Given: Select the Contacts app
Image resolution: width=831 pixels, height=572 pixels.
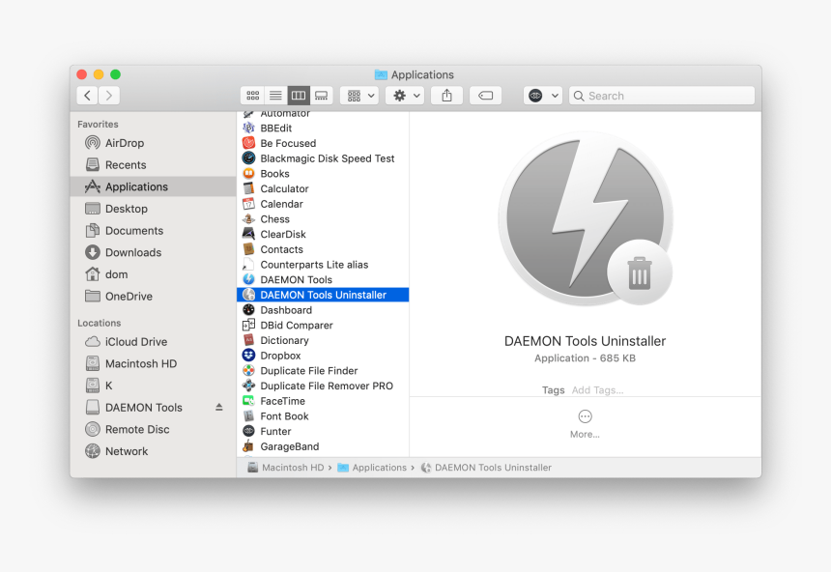Looking at the screenshot, I should (323, 249).
